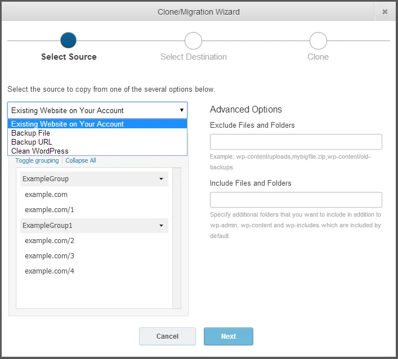Image resolution: width=398 pixels, height=359 pixels.
Task: Close the Clone/Migration Wizard dialog
Action: [x=385, y=11]
